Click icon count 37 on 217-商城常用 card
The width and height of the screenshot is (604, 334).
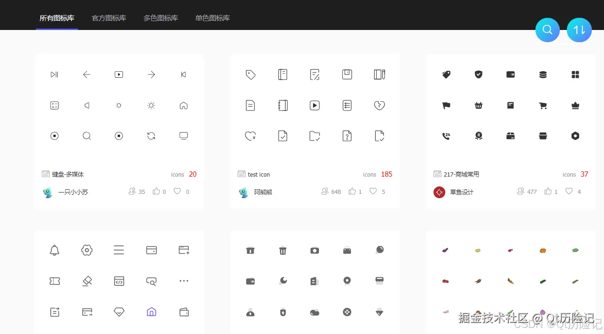pos(584,174)
